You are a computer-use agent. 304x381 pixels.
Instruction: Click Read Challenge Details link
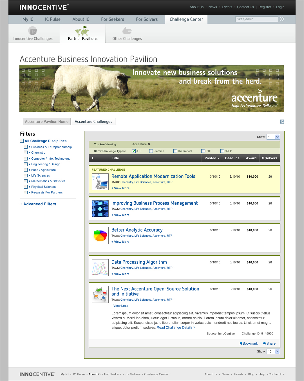tap(176, 327)
